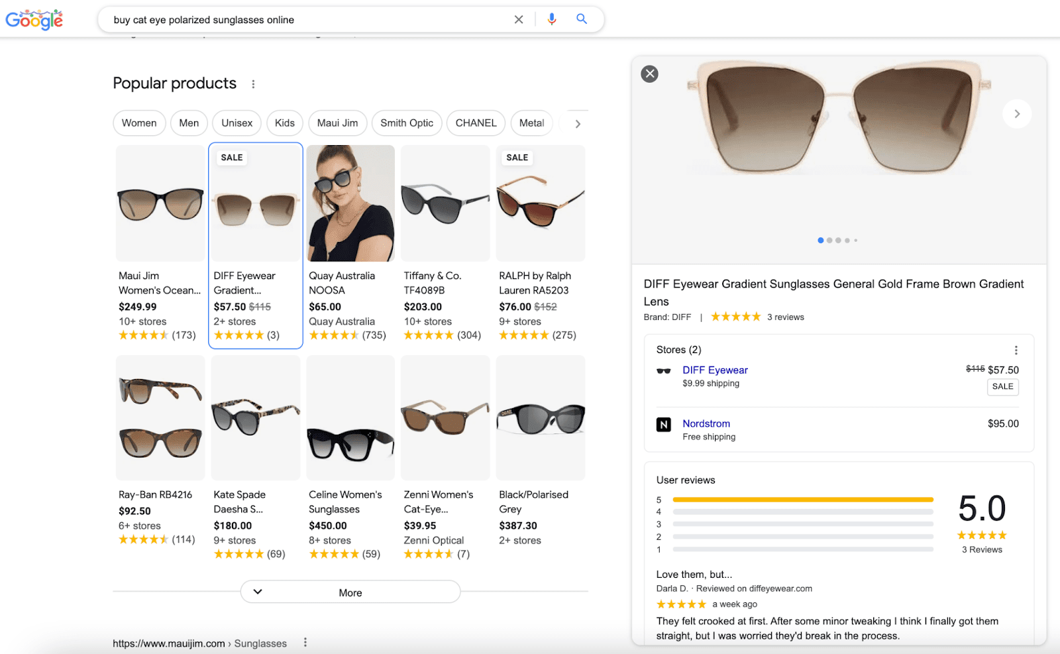Screen dimensions: 1060x654
Task: Click the 5.0 overall rating score
Action: click(x=982, y=509)
